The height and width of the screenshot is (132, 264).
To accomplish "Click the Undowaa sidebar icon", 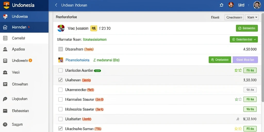I will point(5,16).
